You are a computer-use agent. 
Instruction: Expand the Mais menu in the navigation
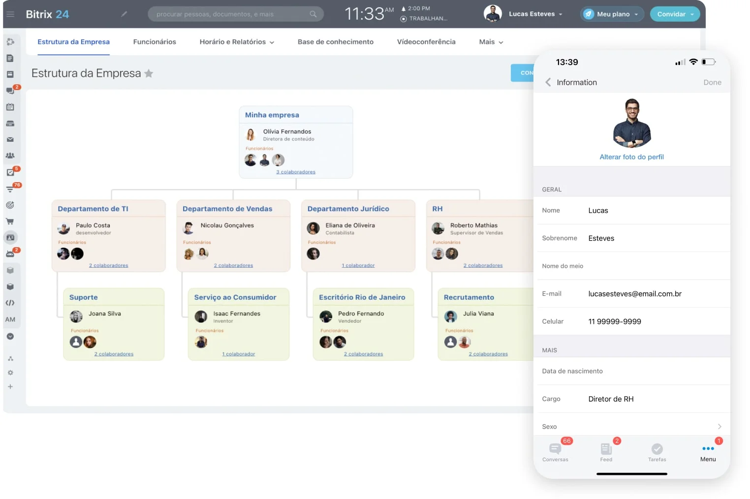(x=491, y=42)
